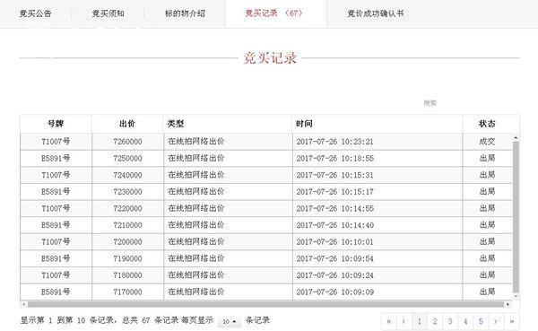The width and height of the screenshot is (538, 331).
Task: Sort by 出价 column header
Action: (x=127, y=124)
